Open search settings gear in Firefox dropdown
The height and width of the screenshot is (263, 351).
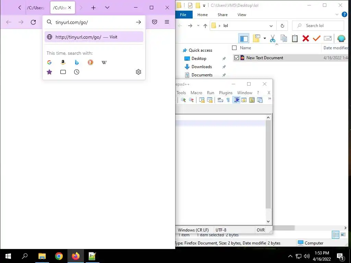coord(138,72)
